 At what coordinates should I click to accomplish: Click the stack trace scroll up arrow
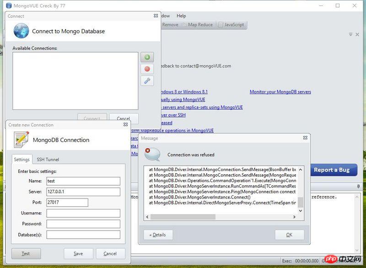tap(301, 170)
